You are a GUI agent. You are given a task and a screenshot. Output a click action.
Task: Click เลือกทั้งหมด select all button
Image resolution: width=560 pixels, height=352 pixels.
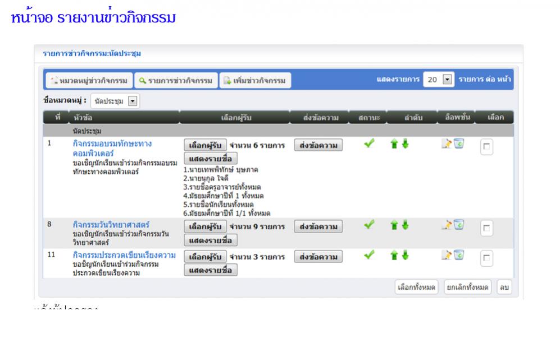pyautogui.click(x=416, y=287)
